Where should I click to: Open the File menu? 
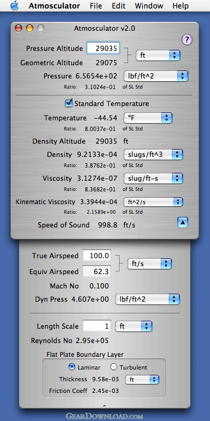pyautogui.click(x=96, y=6)
